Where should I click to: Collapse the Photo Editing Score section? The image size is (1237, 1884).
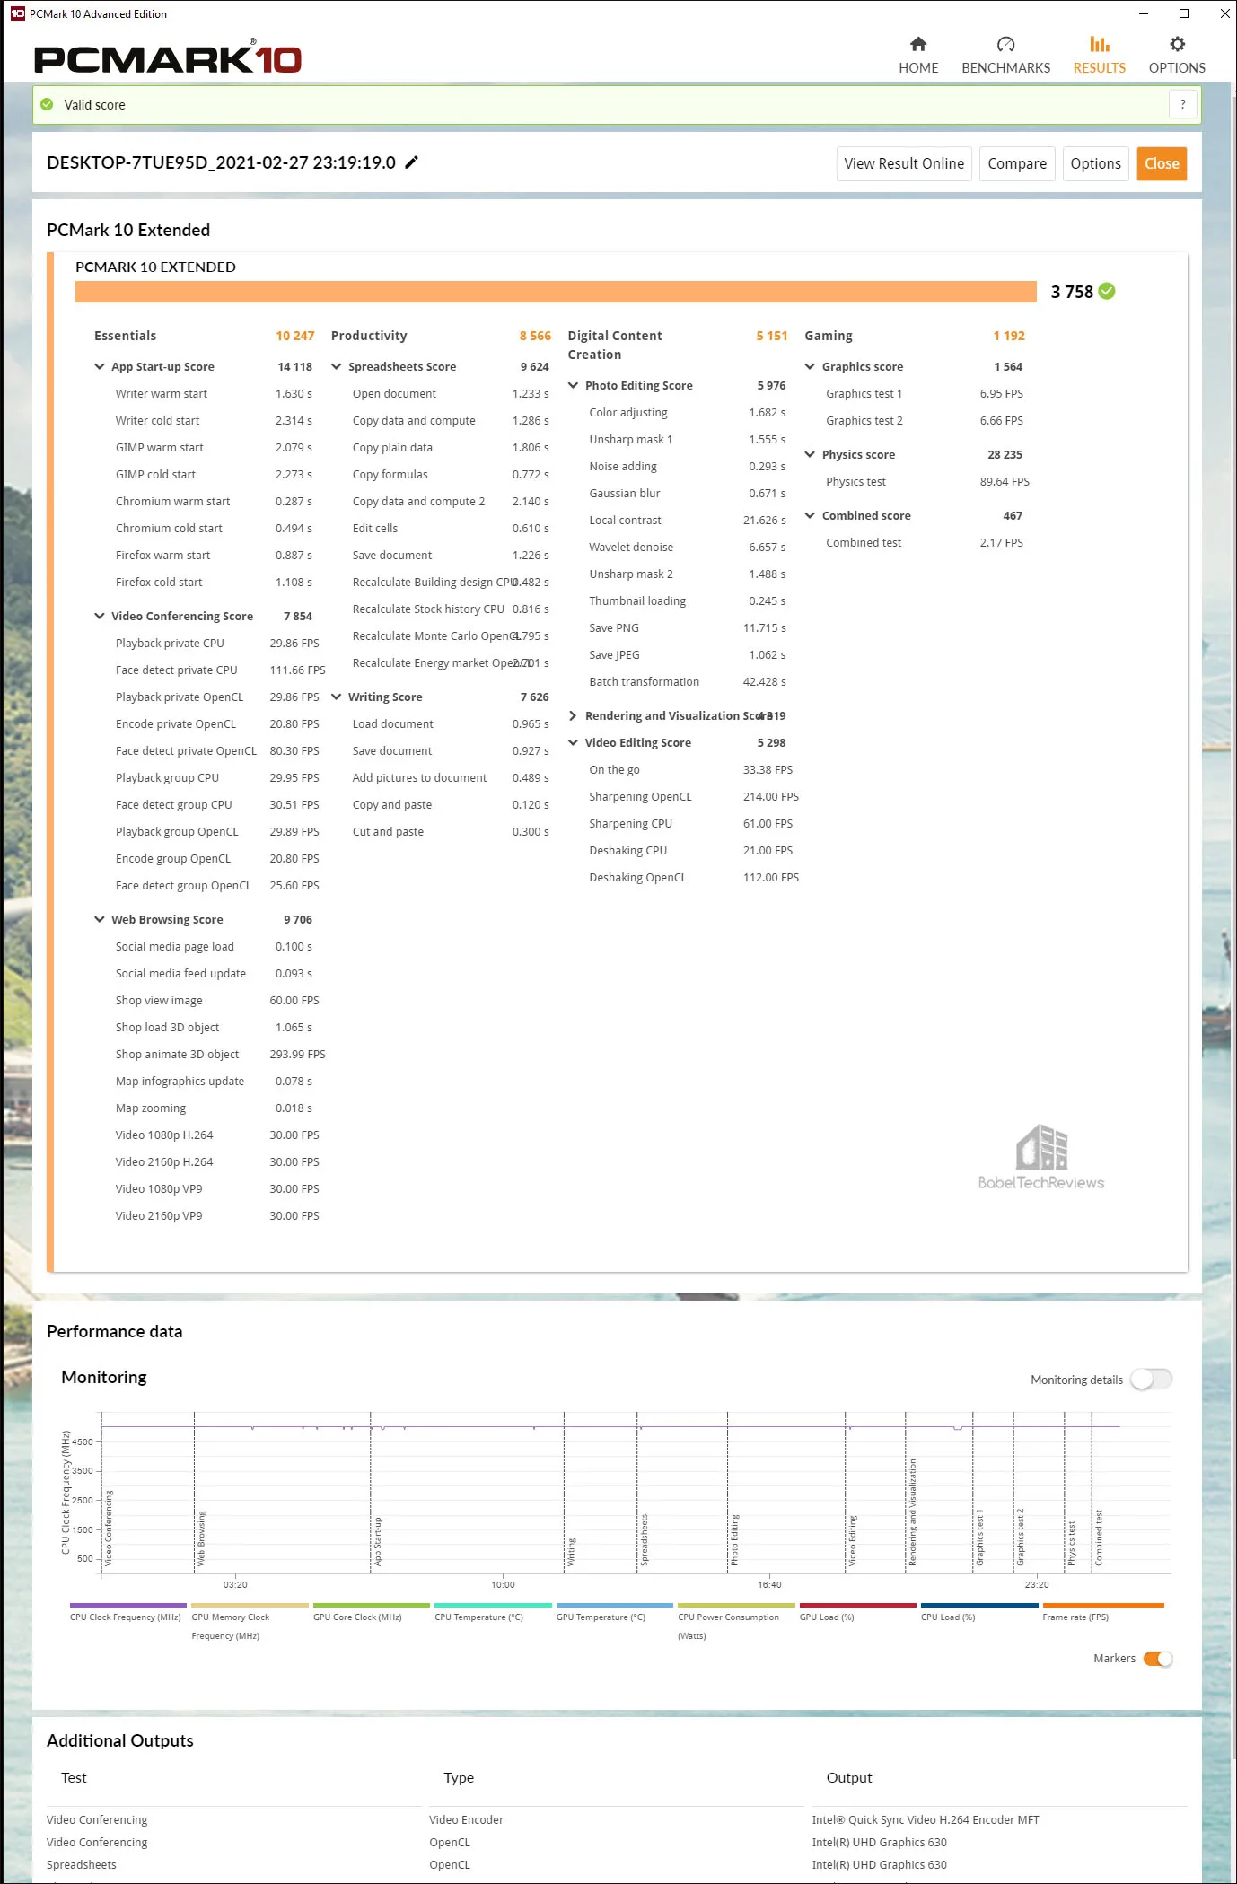pyautogui.click(x=574, y=385)
